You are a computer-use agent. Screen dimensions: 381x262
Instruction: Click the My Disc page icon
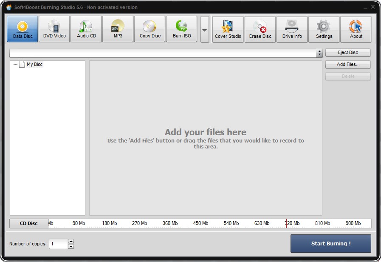point(22,64)
